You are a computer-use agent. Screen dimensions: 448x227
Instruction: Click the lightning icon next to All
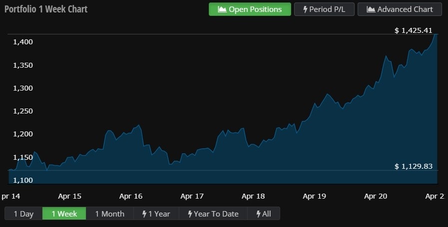(258, 214)
